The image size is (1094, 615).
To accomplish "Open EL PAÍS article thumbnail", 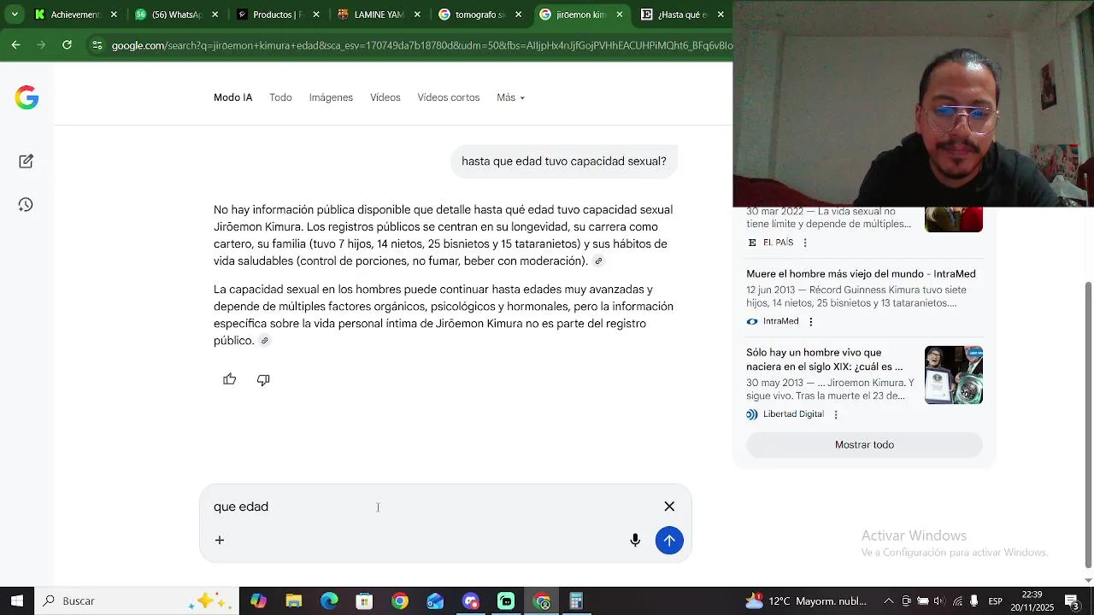I will (954, 220).
